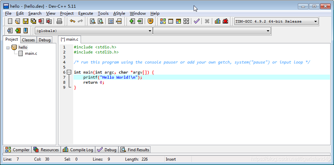
Task: Collapse the hello project tree node
Action: (8, 48)
